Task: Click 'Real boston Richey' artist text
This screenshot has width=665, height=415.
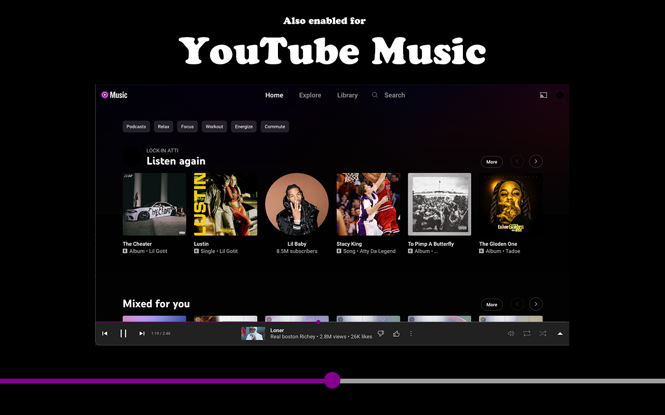Action: click(x=292, y=337)
